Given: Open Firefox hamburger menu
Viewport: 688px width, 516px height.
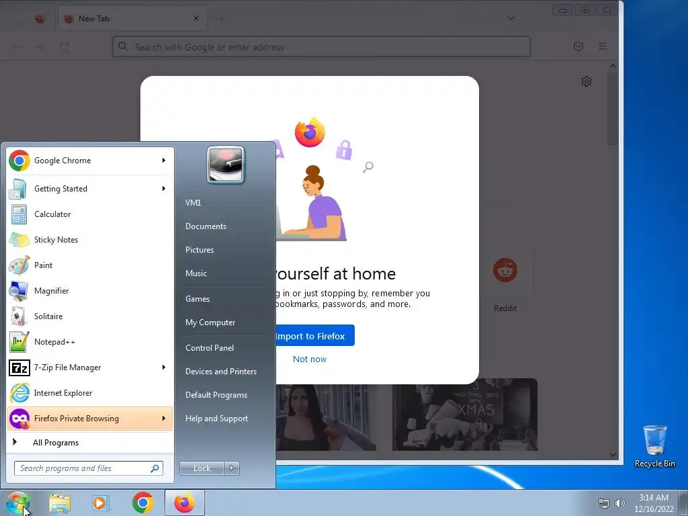Looking at the screenshot, I should [x=603, y=46].
